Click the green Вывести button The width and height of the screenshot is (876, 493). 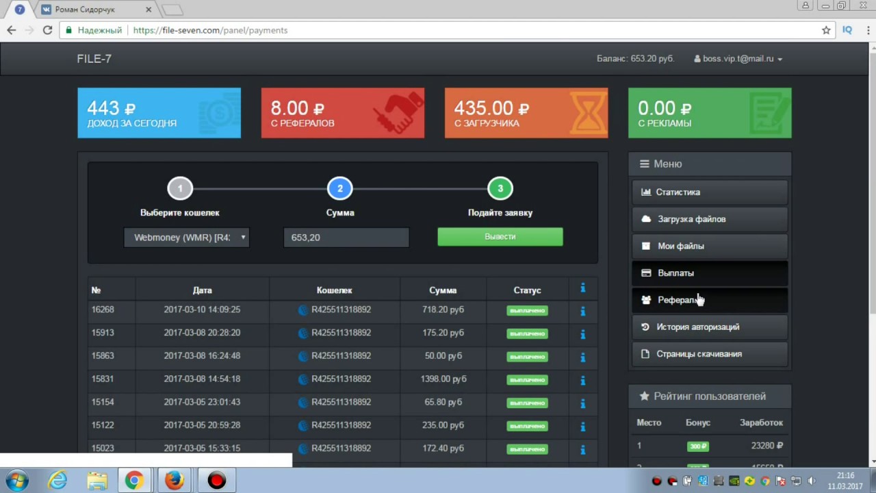[x=500, y=237]
